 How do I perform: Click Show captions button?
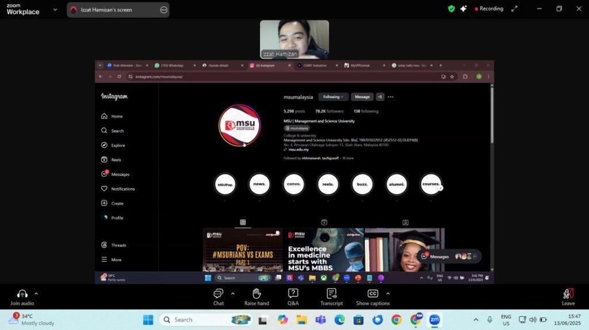point(373,297)
